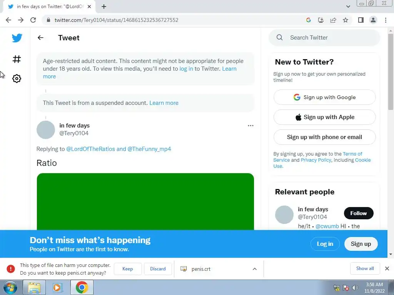The height and width of the screenshot is (295, 394).
Task: Click the 'log in' link in age restriction notice
Action: [x=186, y=69]
